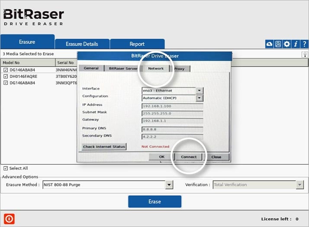Switch to the Erasure Details tab
The image size is (309, 227).
coord(82,44)
